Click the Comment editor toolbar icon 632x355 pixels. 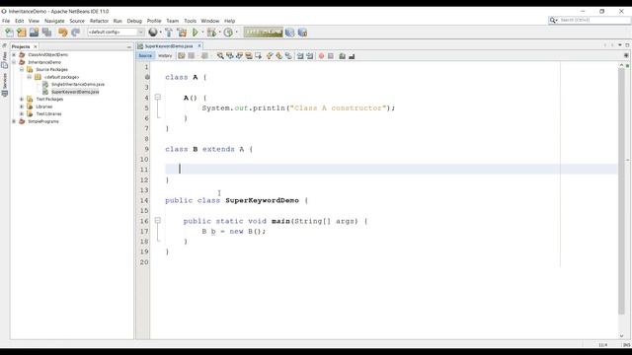[x=343, y=56]
